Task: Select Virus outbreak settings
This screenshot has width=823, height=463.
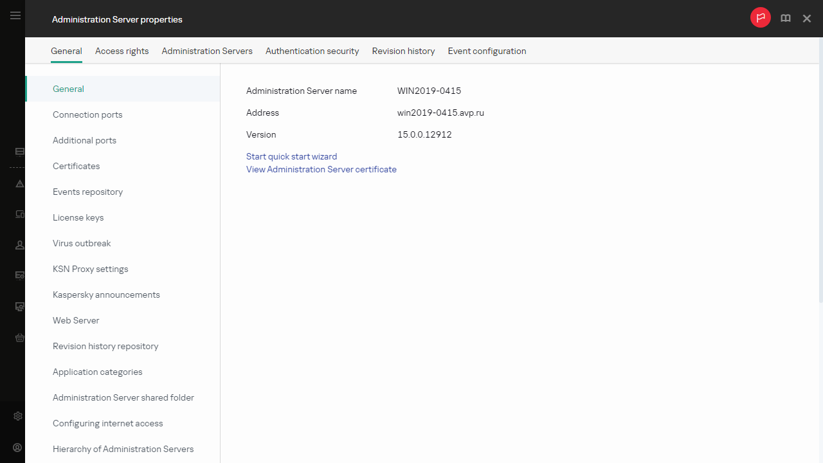Action: (x=82, y=243)
